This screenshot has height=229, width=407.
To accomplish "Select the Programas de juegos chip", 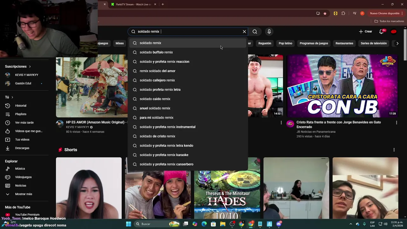I will pyautogui.click(x=314, y=43).
